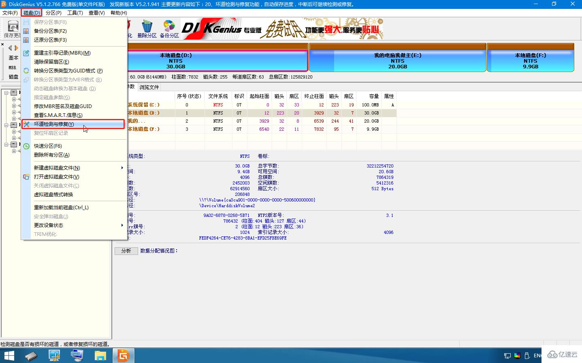This screenshot has width=582, height=363.
Task: Expand the only partition under the bottom disk
Action: pyautogui.click(x=13, y=151)
